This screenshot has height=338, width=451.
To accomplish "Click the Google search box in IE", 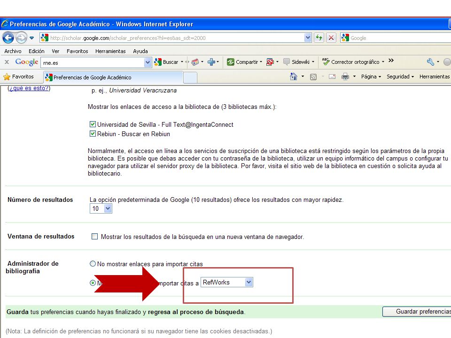I will pos(396,38).
